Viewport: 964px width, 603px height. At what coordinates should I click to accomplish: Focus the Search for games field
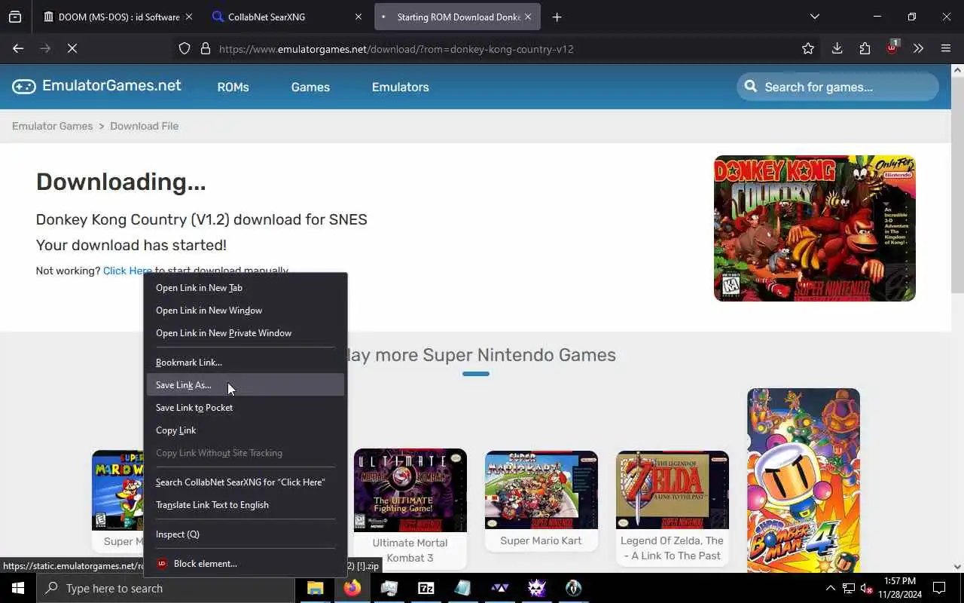pos(837,87)
